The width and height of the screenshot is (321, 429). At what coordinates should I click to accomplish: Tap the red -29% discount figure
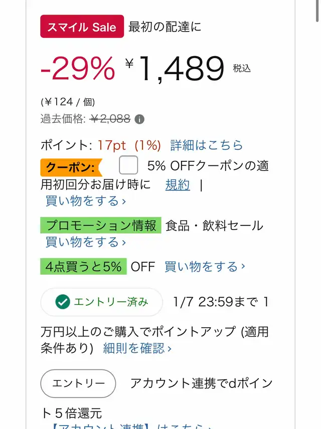point(78,69)
